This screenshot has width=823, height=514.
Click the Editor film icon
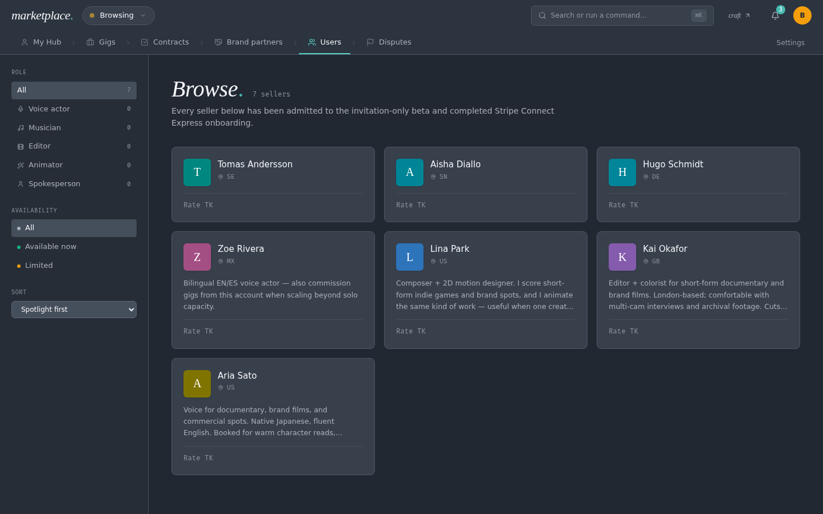tap(21, 147)
